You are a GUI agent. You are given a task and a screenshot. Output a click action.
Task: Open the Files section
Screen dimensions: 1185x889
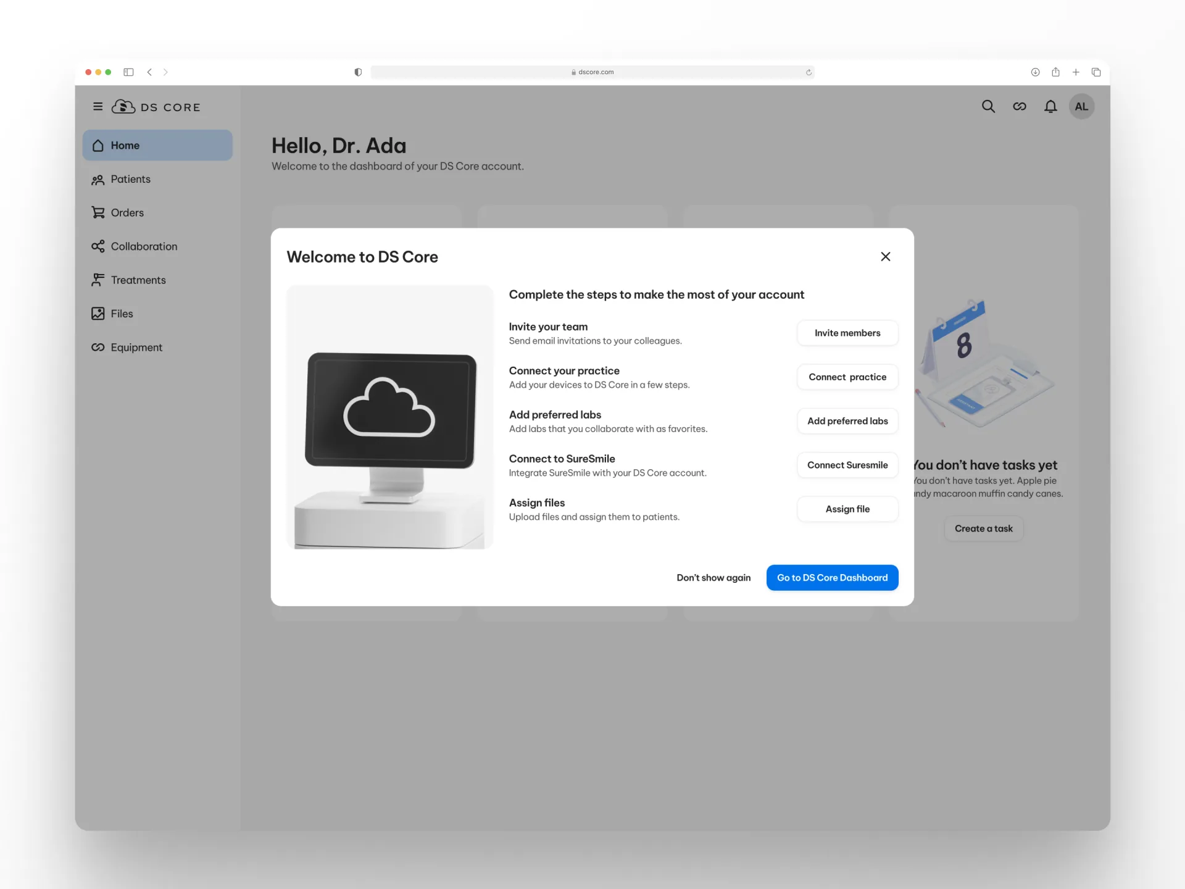coord(122,314)
